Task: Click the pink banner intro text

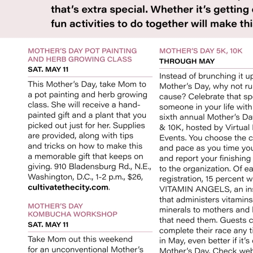Action: (152, 16)
